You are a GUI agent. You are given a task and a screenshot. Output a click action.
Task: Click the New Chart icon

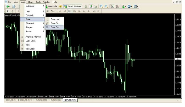8,6
